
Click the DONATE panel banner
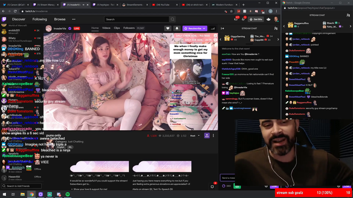[x=162, y=167]
